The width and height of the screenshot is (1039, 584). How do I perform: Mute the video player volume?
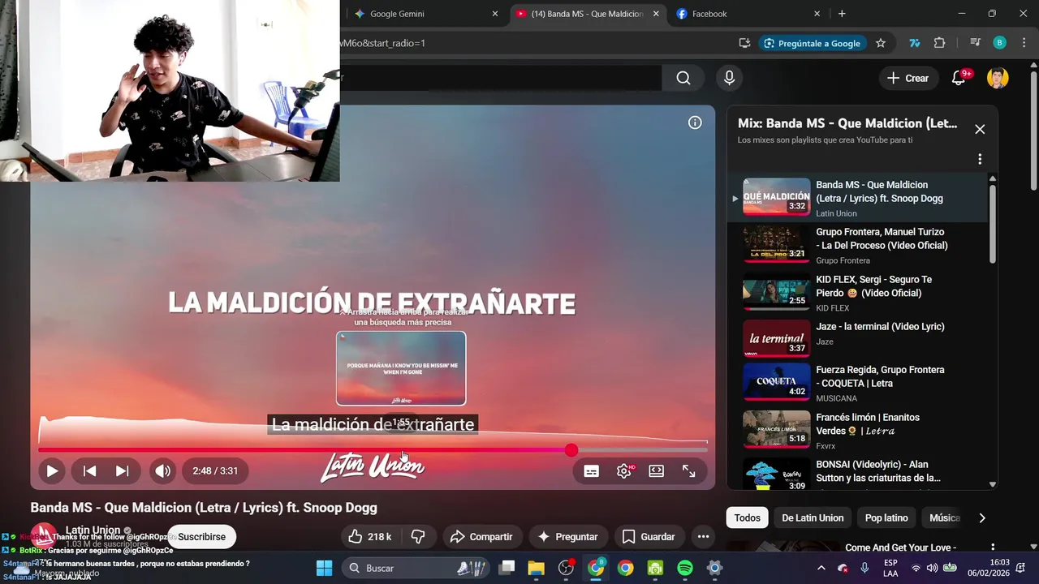(163, 470)
